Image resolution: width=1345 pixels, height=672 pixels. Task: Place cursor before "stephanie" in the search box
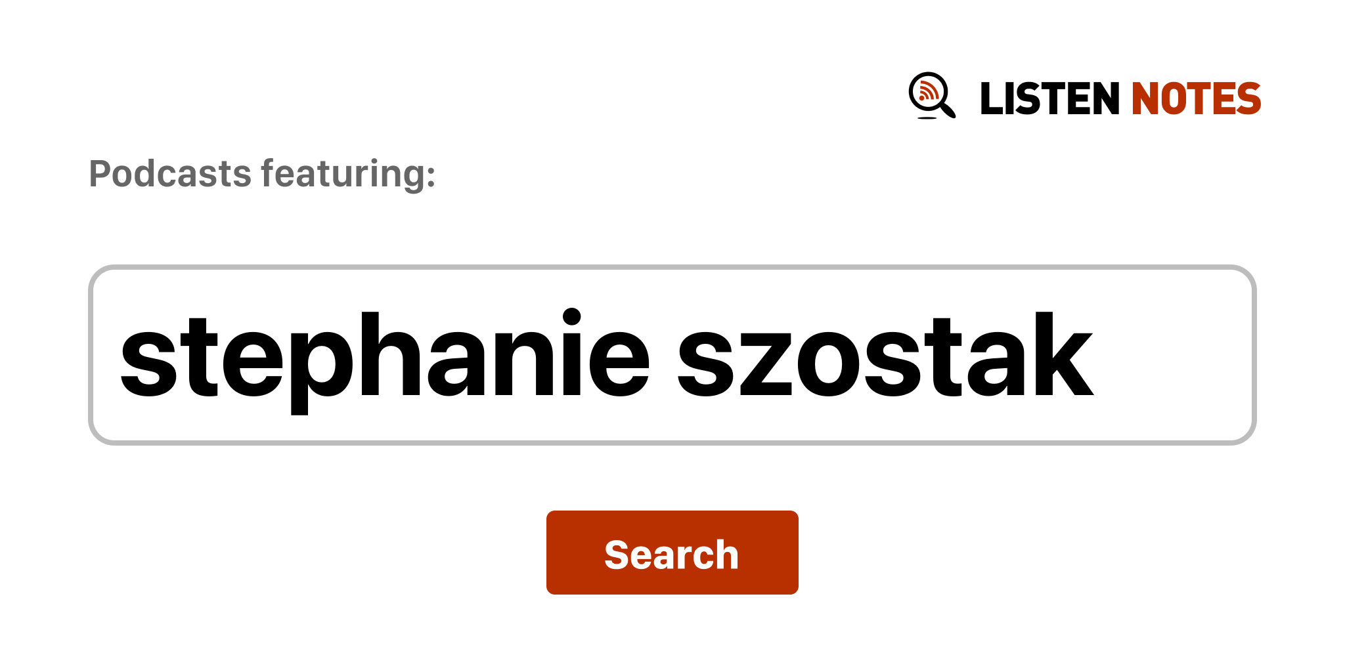pyautogui.click(x=119, y=355)
